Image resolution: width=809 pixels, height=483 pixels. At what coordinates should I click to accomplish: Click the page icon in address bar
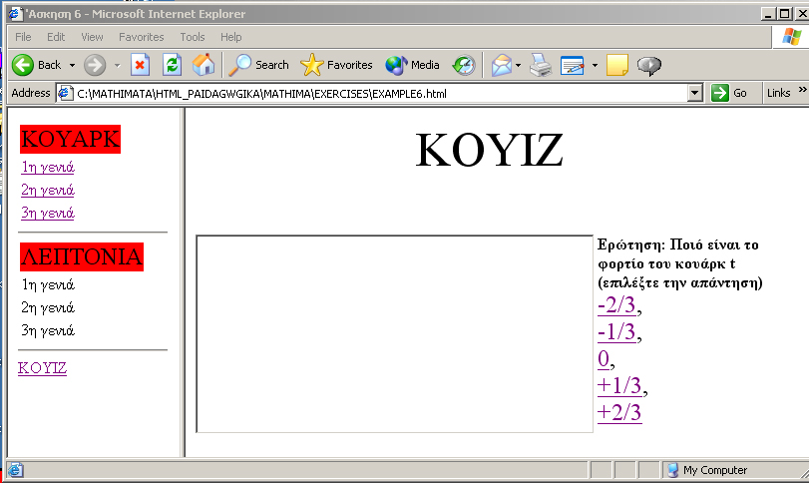pos(65,94)
